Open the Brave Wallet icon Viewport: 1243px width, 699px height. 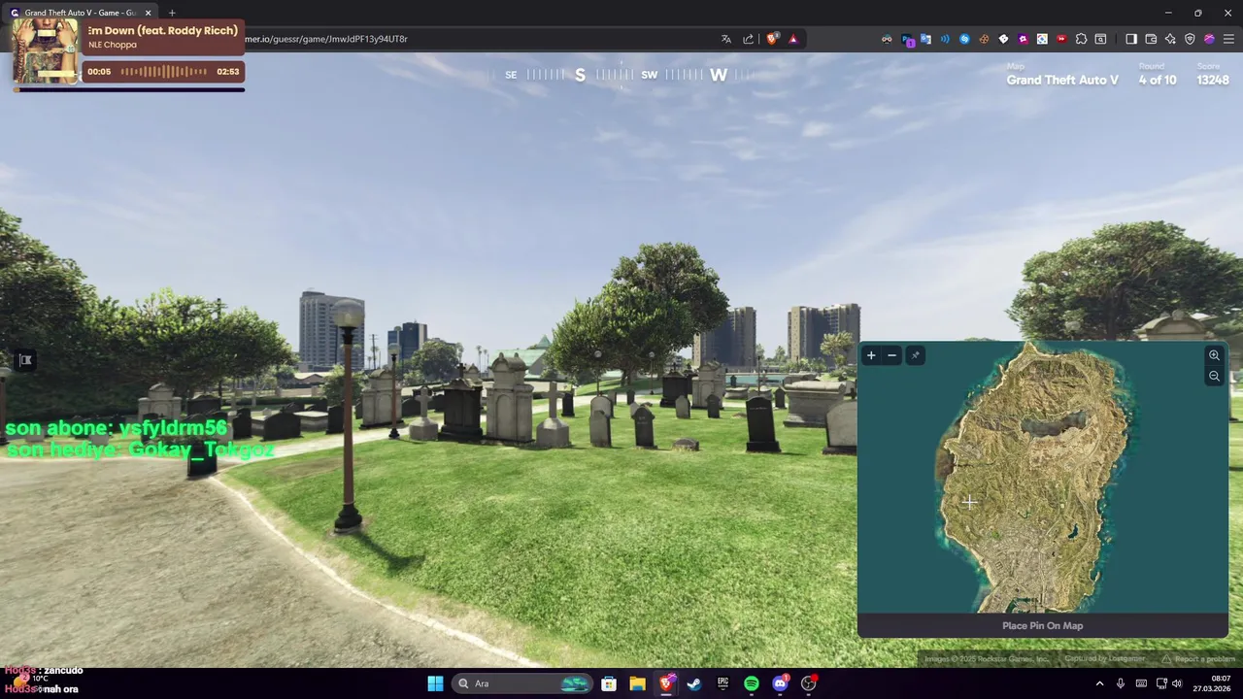point(1151,39)
